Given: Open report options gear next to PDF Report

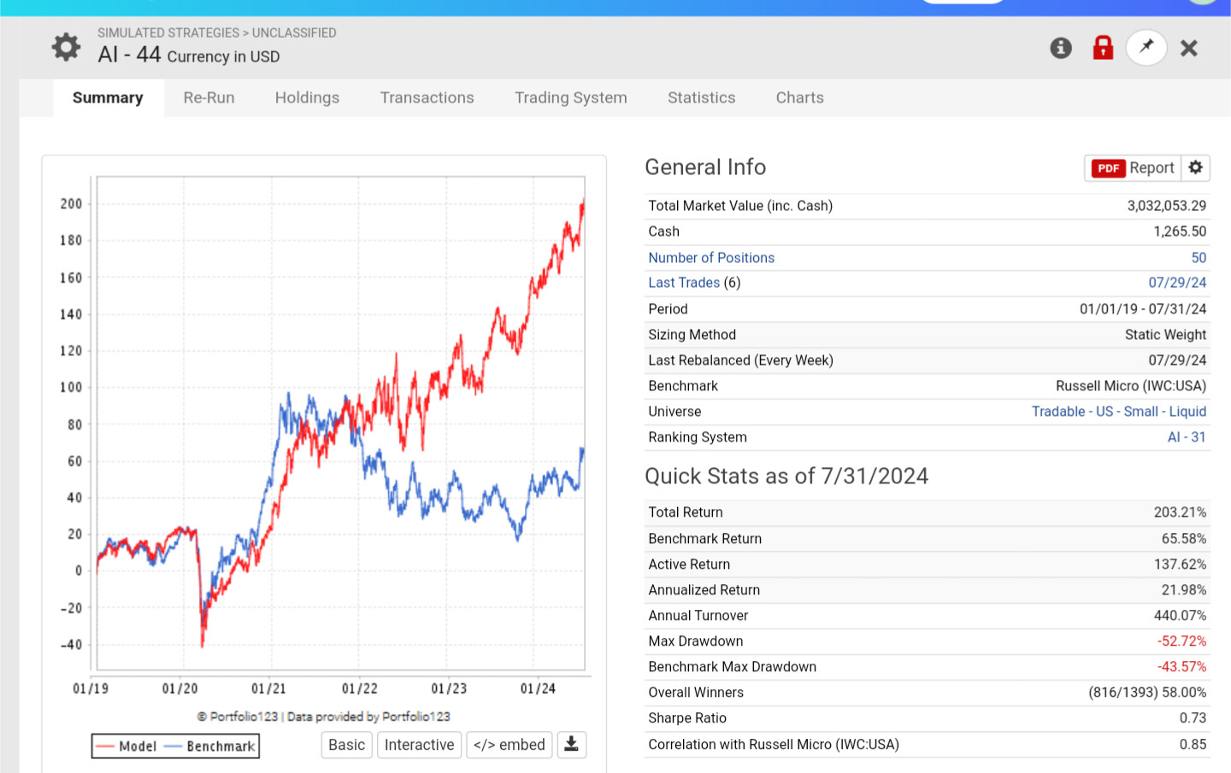Looking at the screenshot, I should point(1196,167).
